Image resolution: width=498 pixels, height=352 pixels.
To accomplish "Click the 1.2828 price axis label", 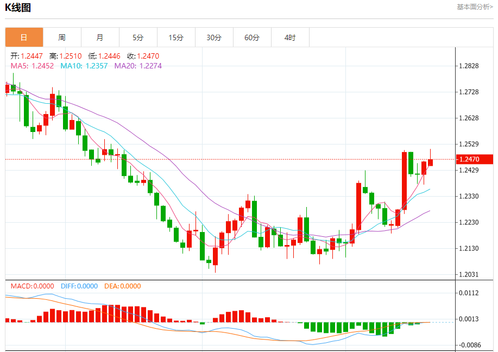I will [x=469, y=66].
